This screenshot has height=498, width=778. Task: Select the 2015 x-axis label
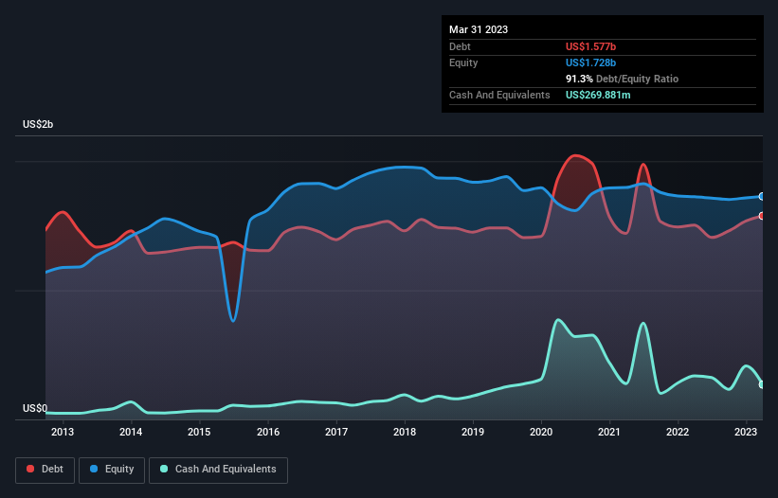[199, 432]
